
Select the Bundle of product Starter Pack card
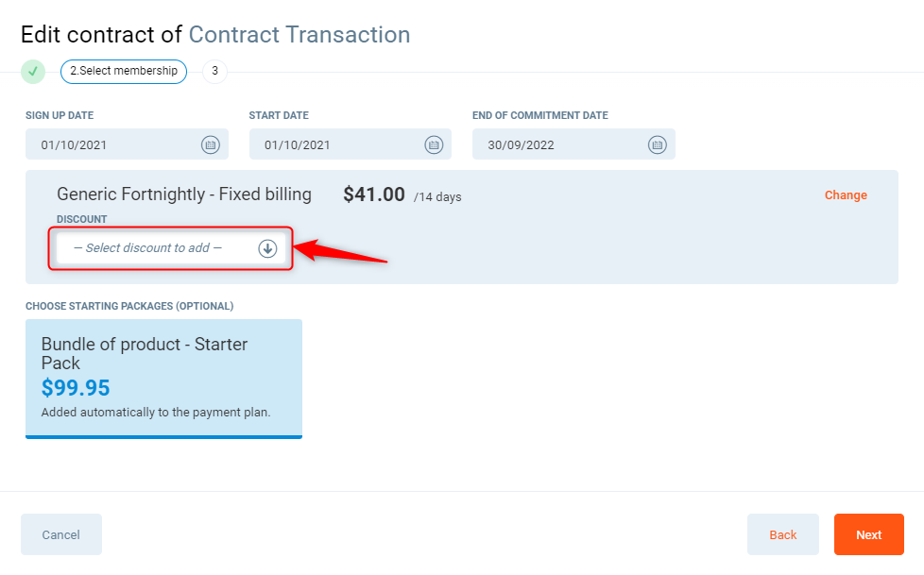[163, 379]
